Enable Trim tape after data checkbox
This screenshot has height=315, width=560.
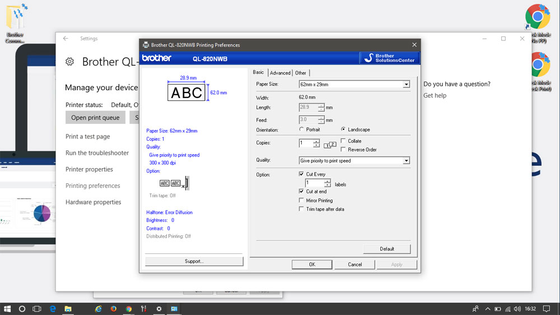coord(301,209)
